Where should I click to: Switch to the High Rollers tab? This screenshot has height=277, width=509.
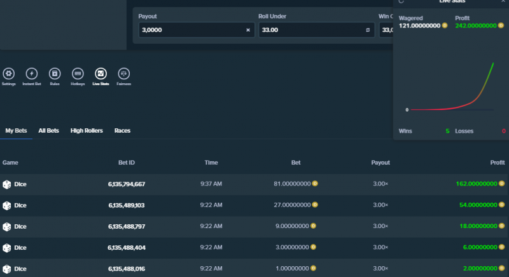pyautogui.click(x=87, y=131)
